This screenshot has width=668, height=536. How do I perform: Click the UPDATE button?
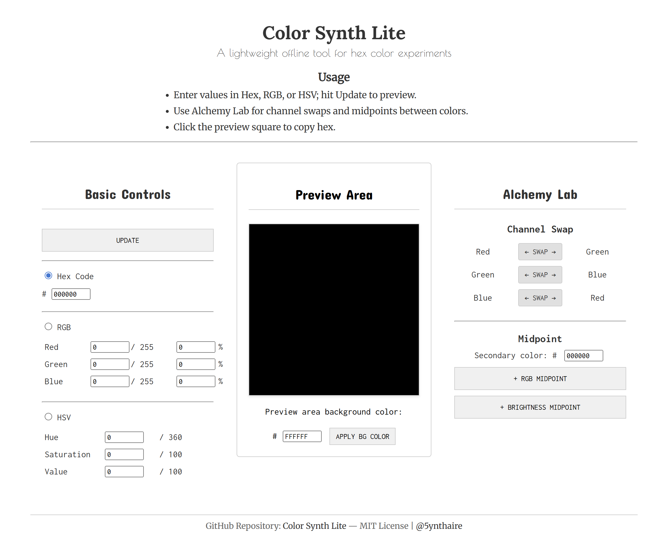[x=127, y=240]
